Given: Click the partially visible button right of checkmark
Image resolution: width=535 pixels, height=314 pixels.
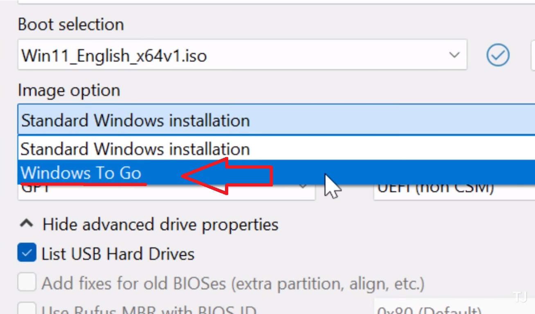Looking at the screenshot, I should (x=533, y=54).
